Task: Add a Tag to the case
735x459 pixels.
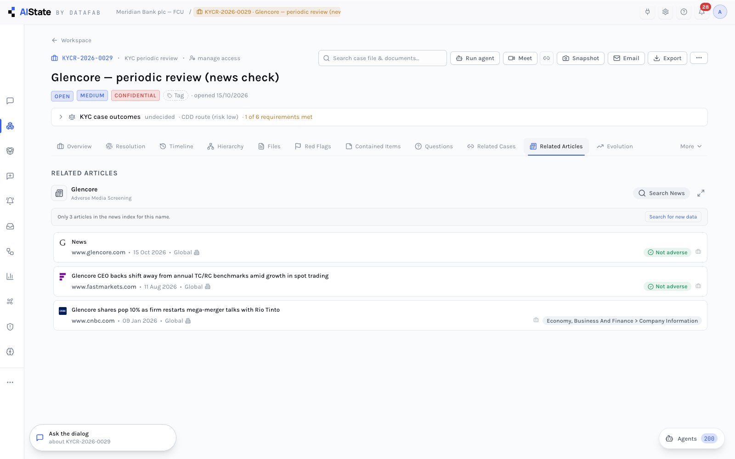Action: click(x=175, y=95)
